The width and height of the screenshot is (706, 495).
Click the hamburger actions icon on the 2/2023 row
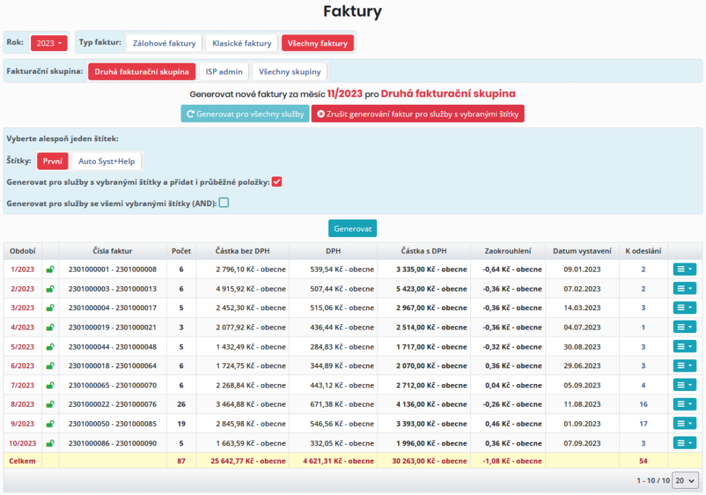click(681, 288)
